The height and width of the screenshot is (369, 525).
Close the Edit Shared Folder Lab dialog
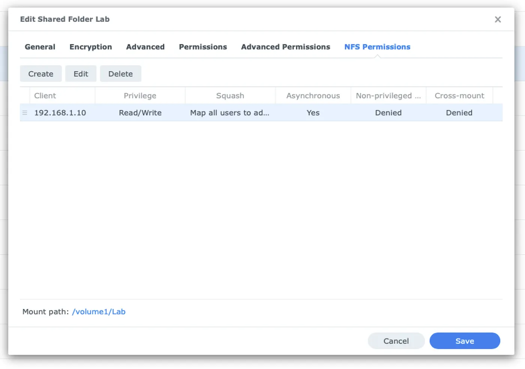498,19
